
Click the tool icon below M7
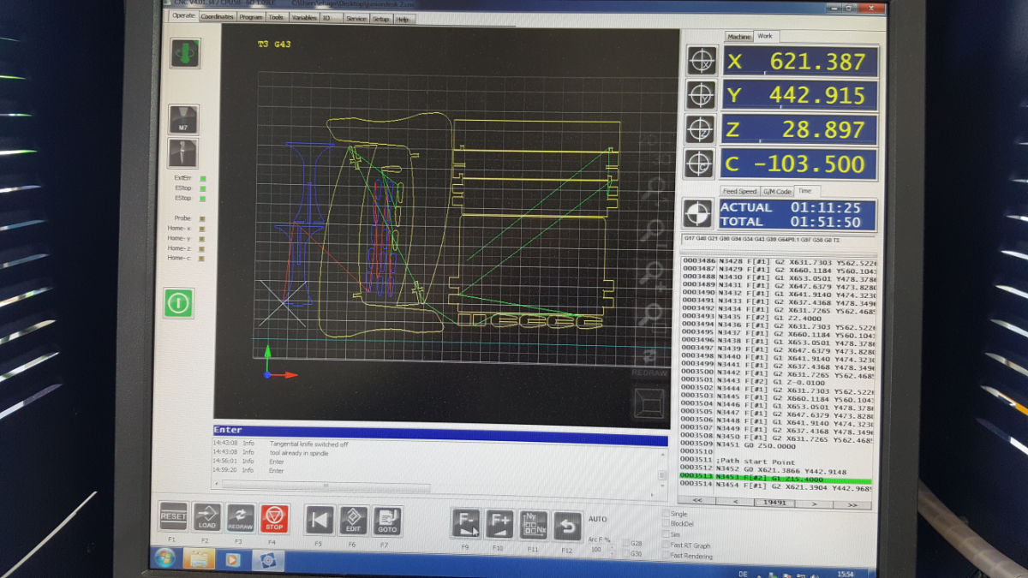[183, 153]
